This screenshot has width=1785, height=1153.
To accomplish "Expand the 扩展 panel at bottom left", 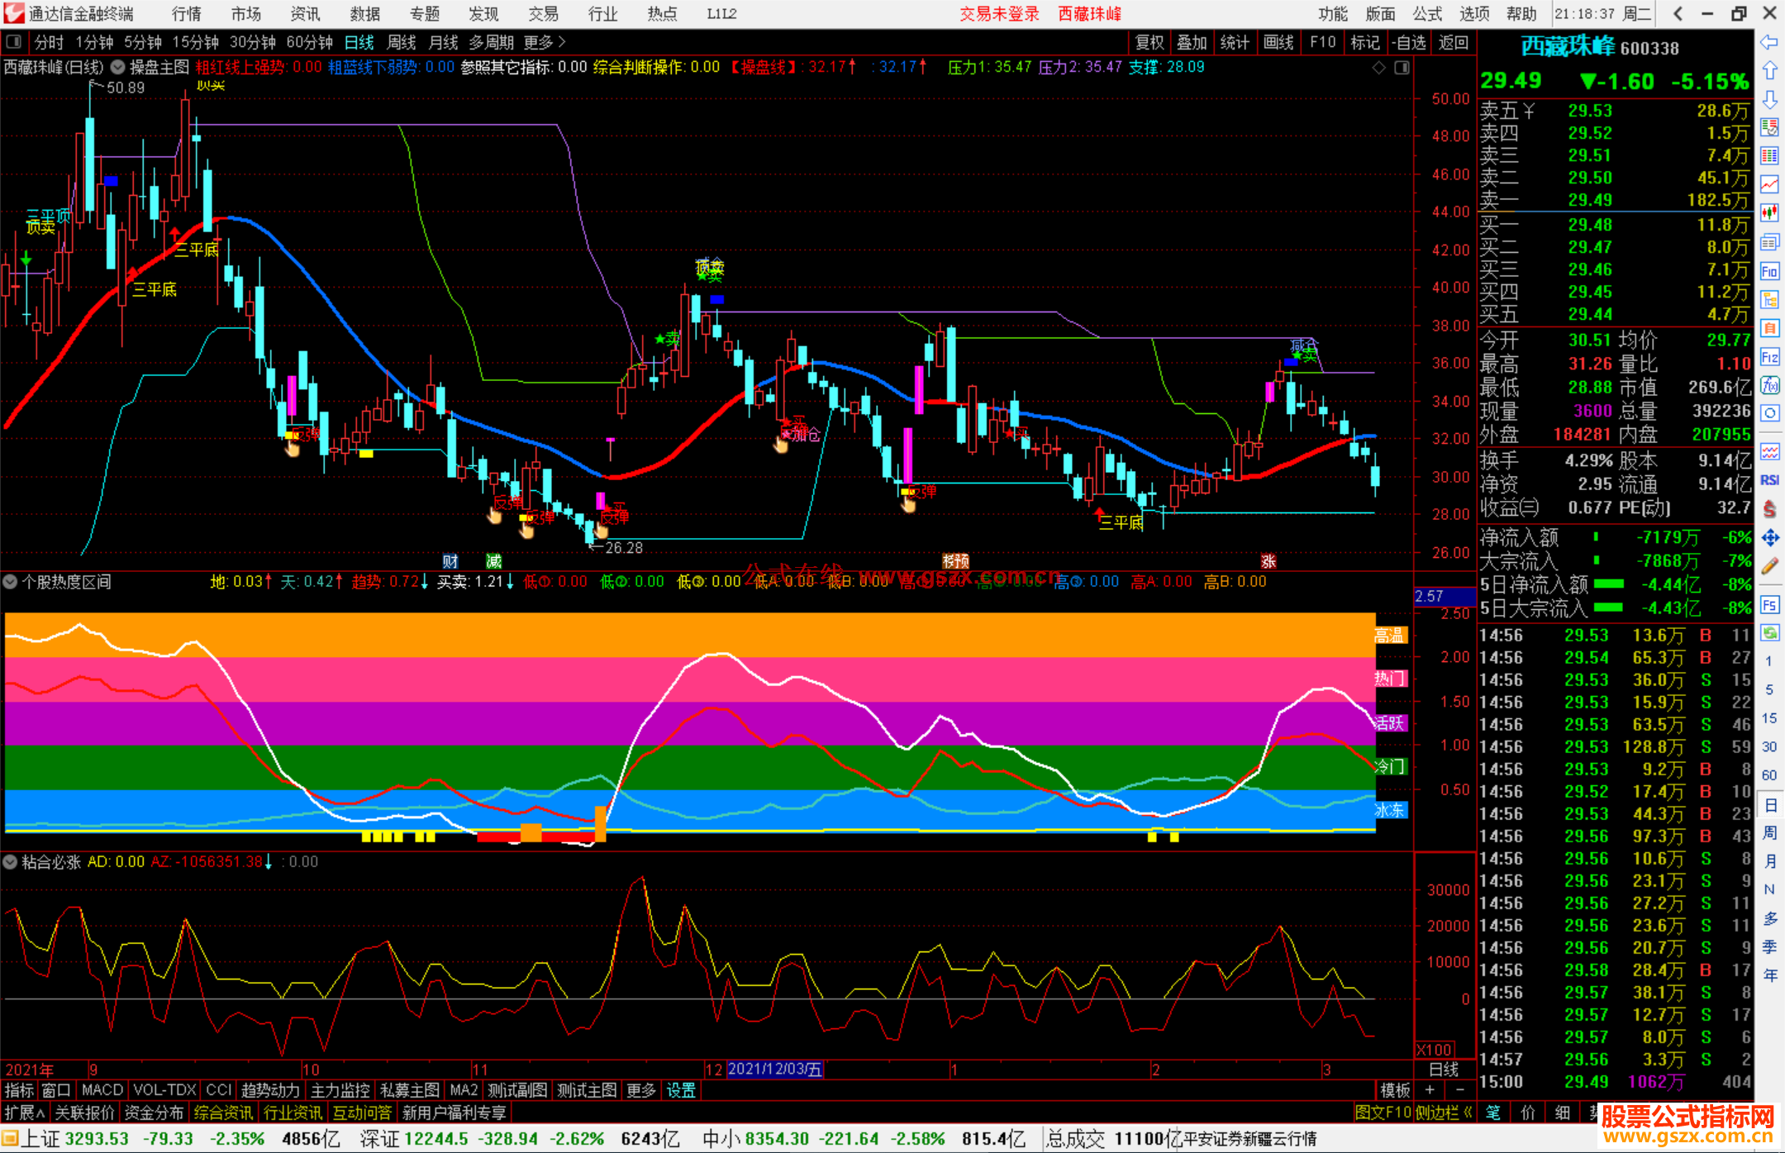I will point(25,1113).
